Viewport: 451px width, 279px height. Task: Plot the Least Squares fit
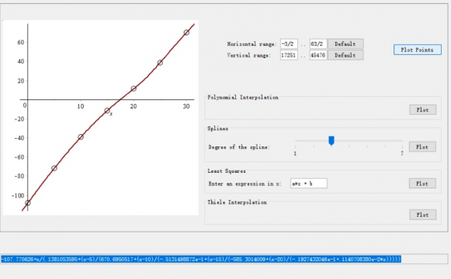[x=422, y=184]
